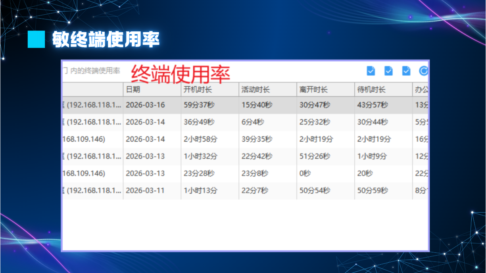Select the 2026-03-11 date cell
486x273 pixels.
(x=145, y=190)
